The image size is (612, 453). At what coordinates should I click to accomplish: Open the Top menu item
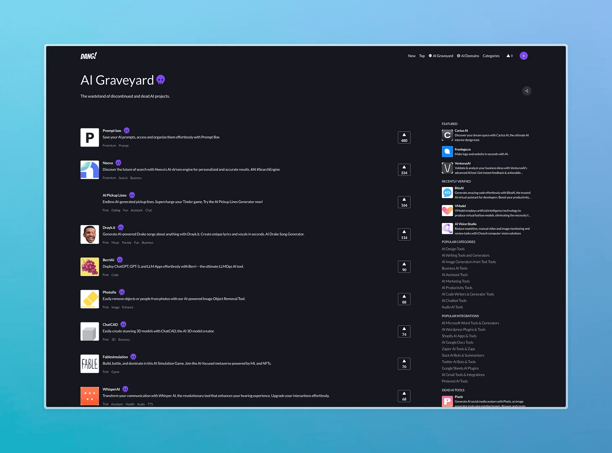coord(422,56)
